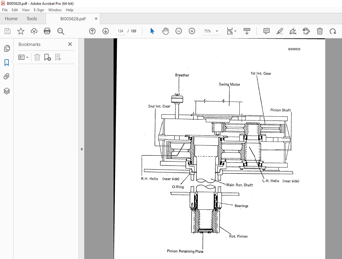The width and height of the screenshot is (342, 259).
Task: Open the View menu
Action: click(x=26, y=10)
